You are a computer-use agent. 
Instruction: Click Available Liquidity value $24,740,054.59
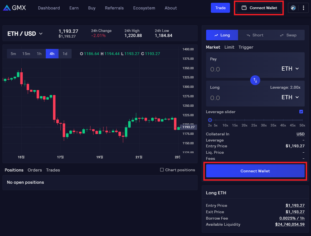coord(290,225)
